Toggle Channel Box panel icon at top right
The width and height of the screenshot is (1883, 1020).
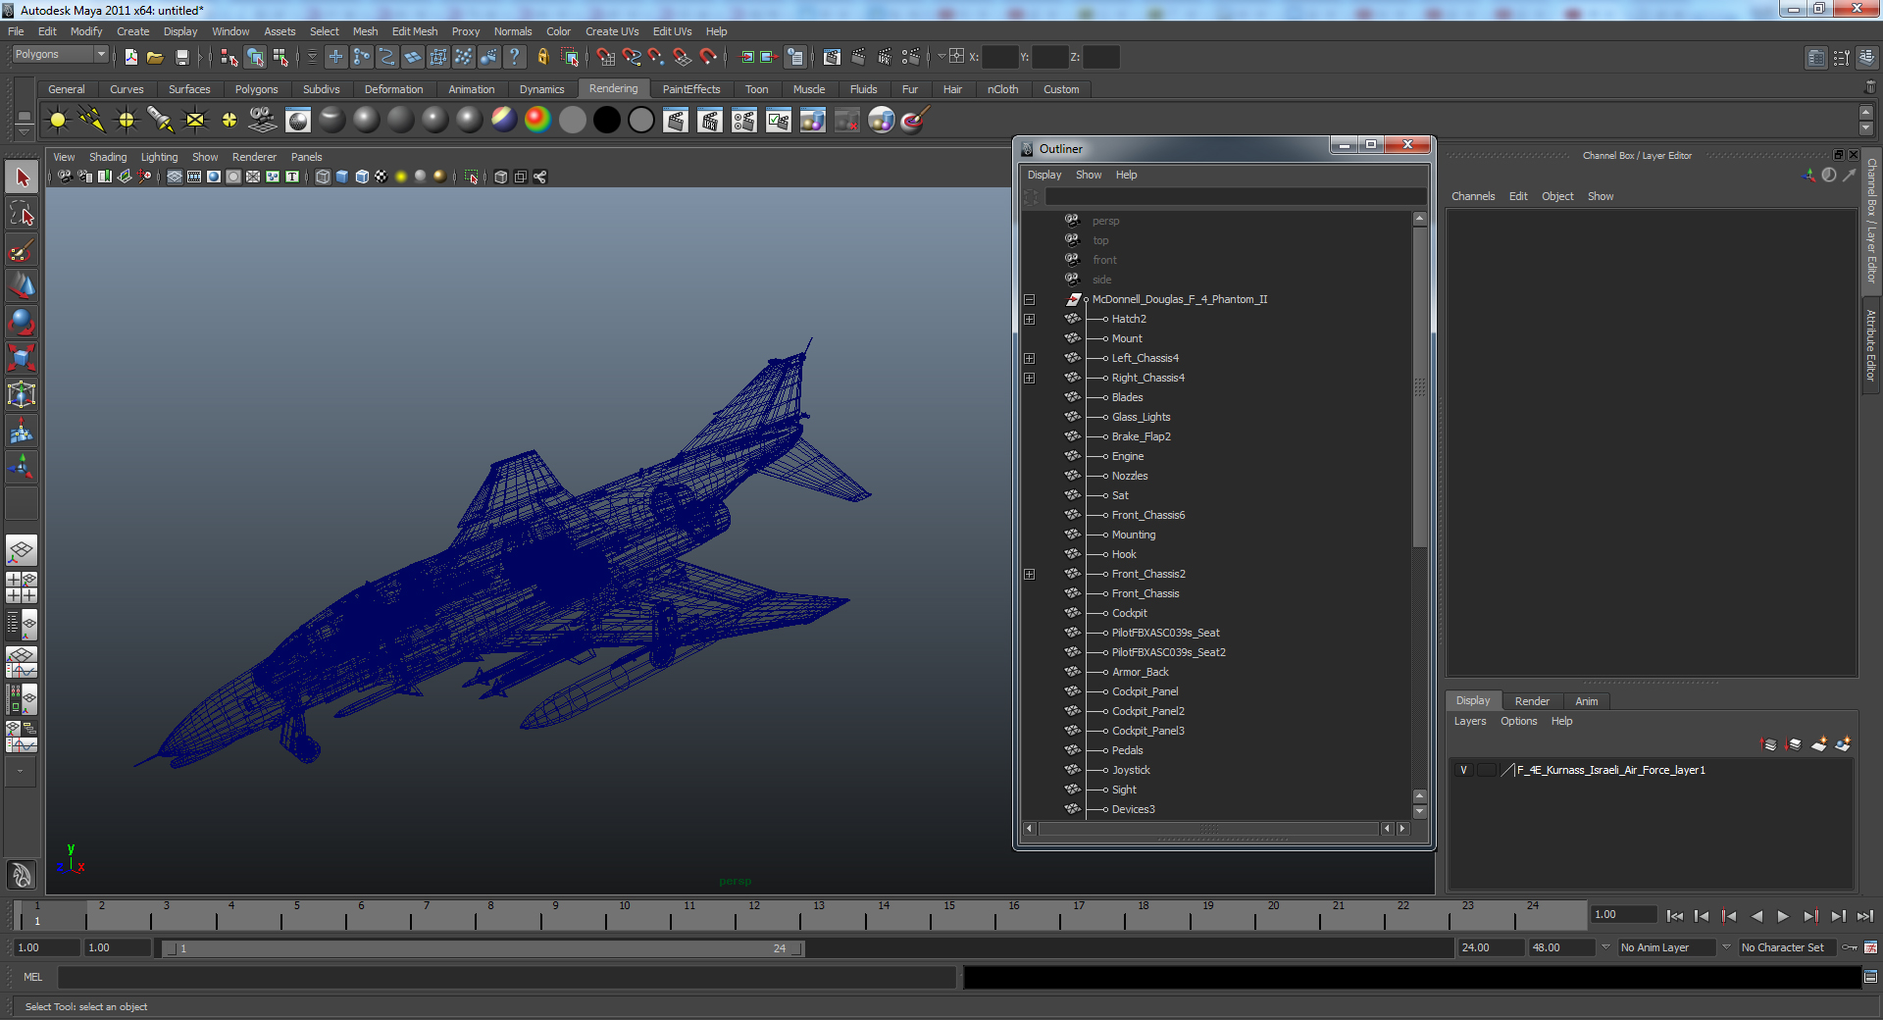click(x=1866, y=58)
